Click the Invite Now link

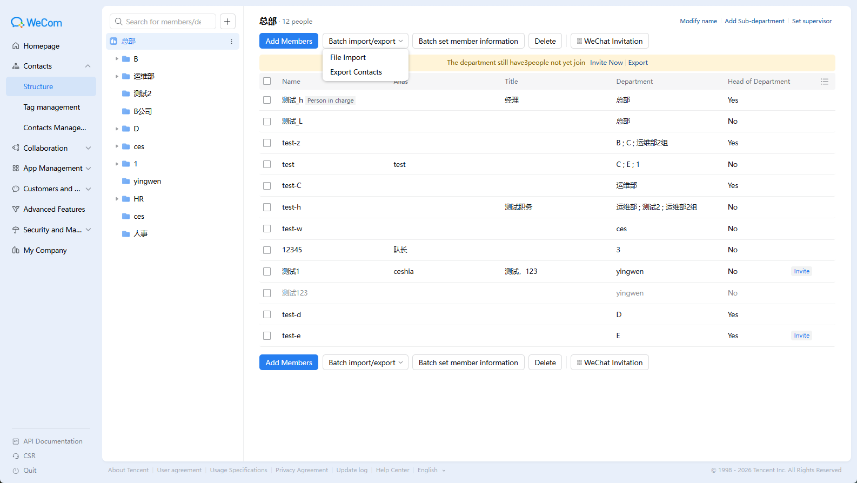[x=606, y=63]
